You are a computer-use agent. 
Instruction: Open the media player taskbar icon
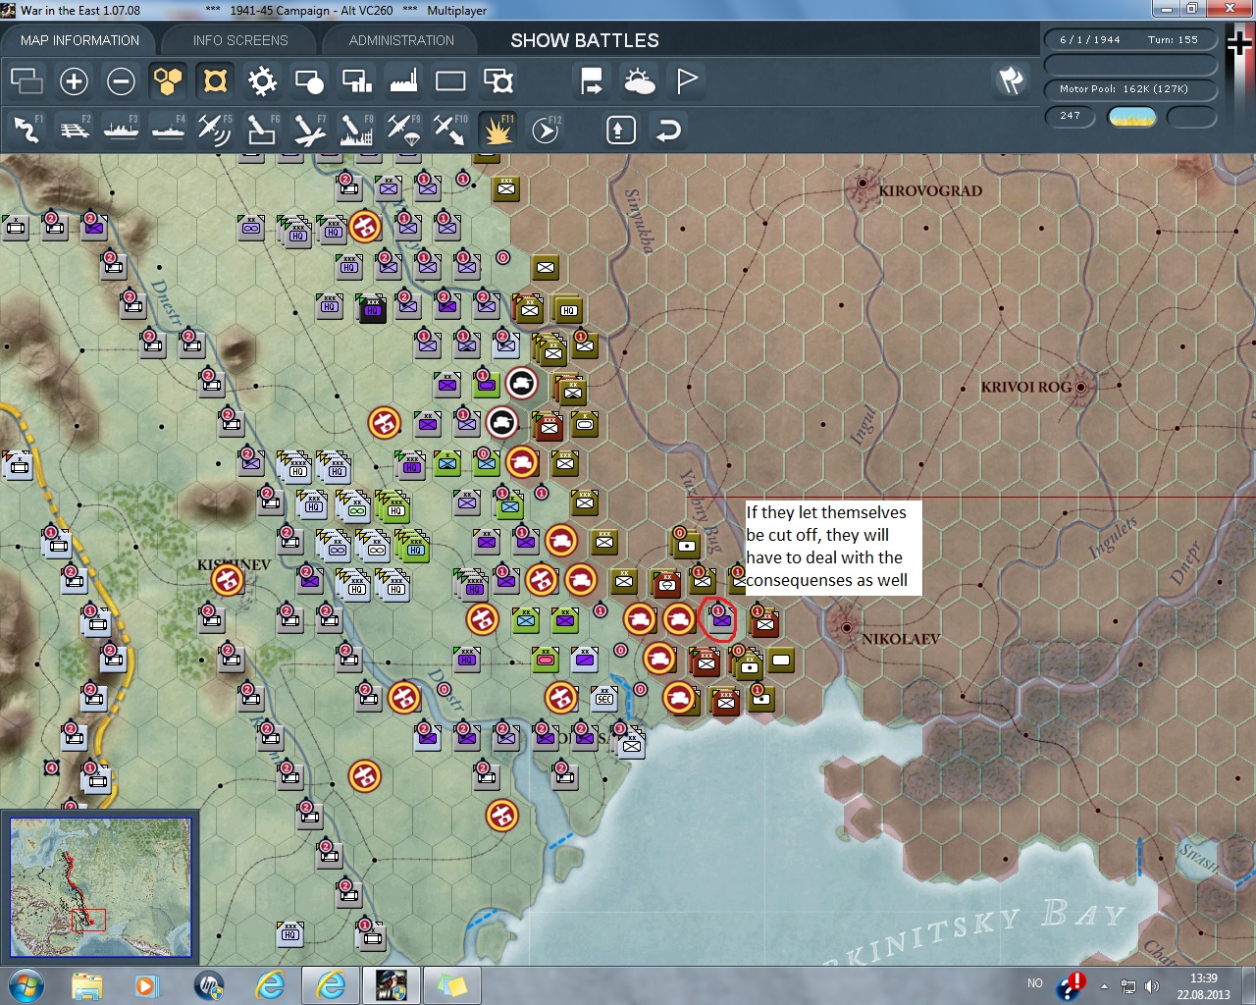tap(147, 985)
